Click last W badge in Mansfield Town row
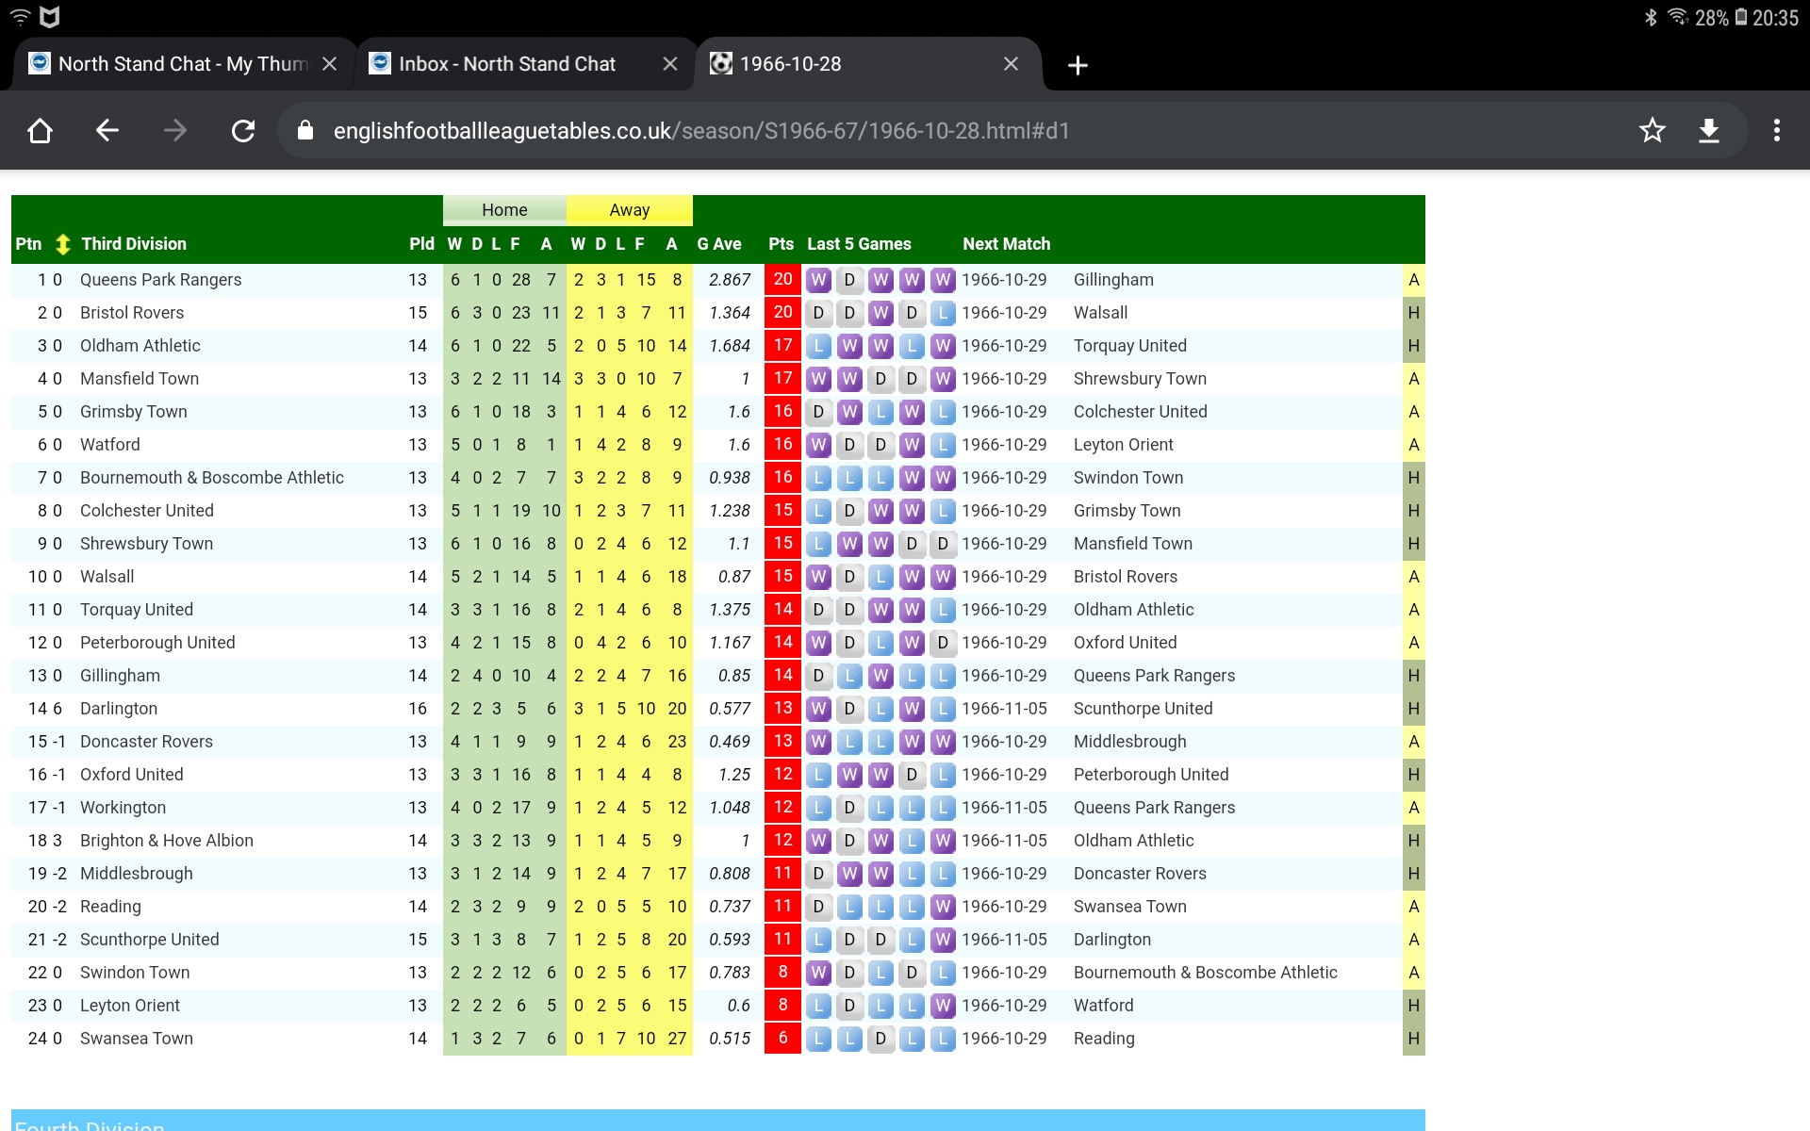This screenshot has width=1810, height=1131. coord(943,379)
